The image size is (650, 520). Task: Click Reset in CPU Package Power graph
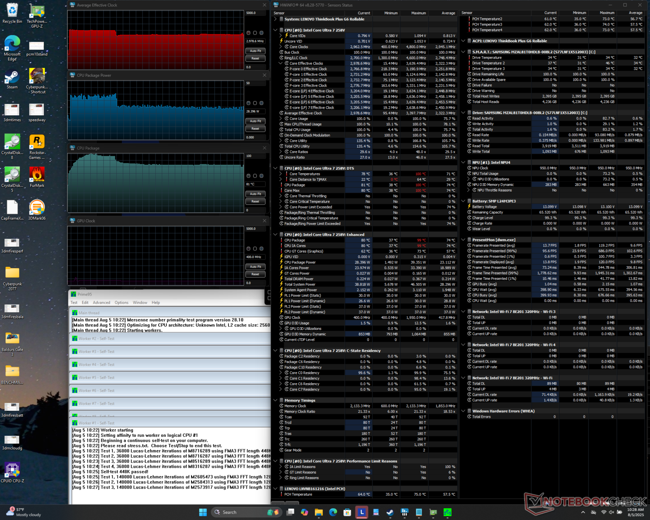[255, 129]
